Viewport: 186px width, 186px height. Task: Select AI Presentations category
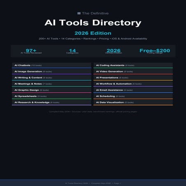coord(133,78)
